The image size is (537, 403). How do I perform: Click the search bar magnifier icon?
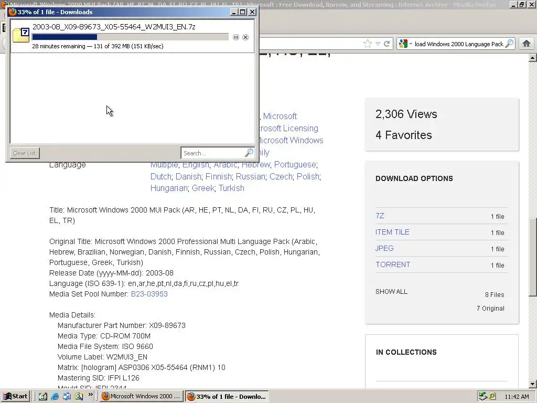tap(510, 44)
